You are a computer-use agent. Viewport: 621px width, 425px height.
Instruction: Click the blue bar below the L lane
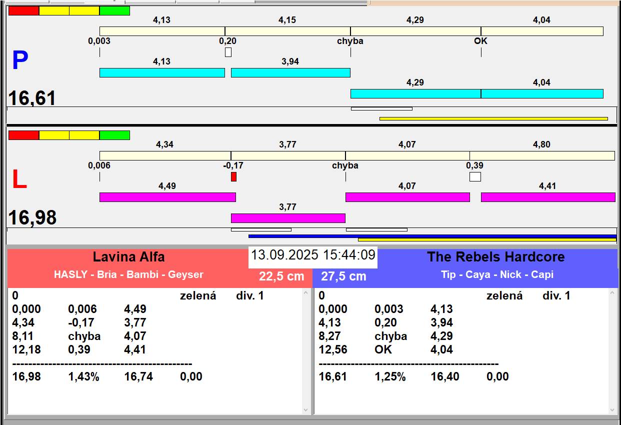[432, 236]
